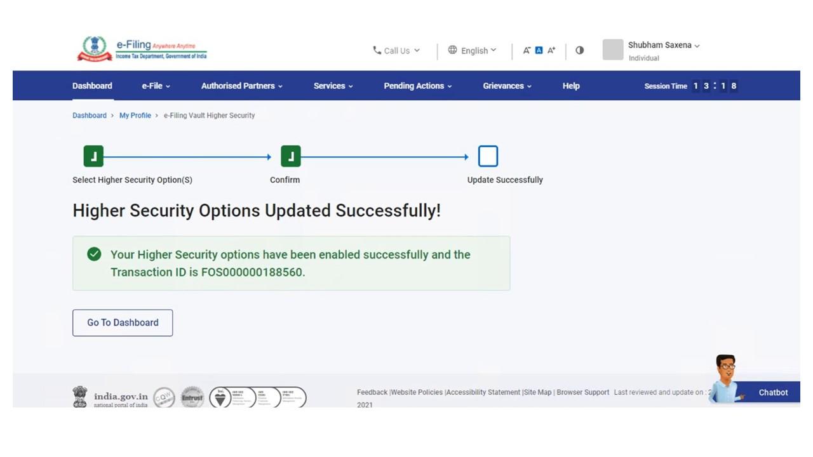Click the green success checkmark icon
Viewport: 813px width, 457px height.
pyautogui.click(x=93, y=254)
